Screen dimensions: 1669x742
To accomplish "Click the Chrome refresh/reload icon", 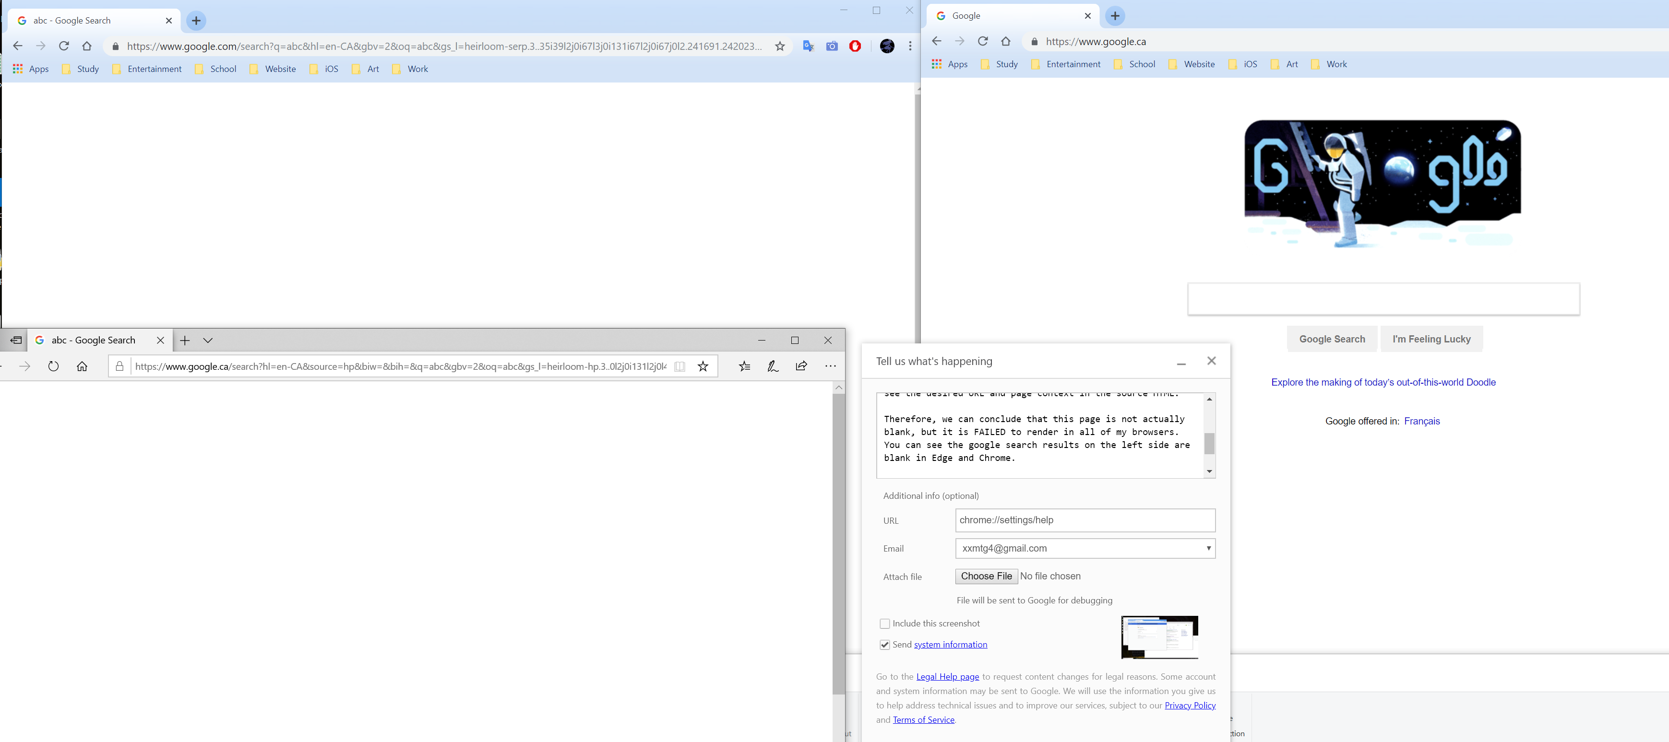I will click(x=64, y=46).
